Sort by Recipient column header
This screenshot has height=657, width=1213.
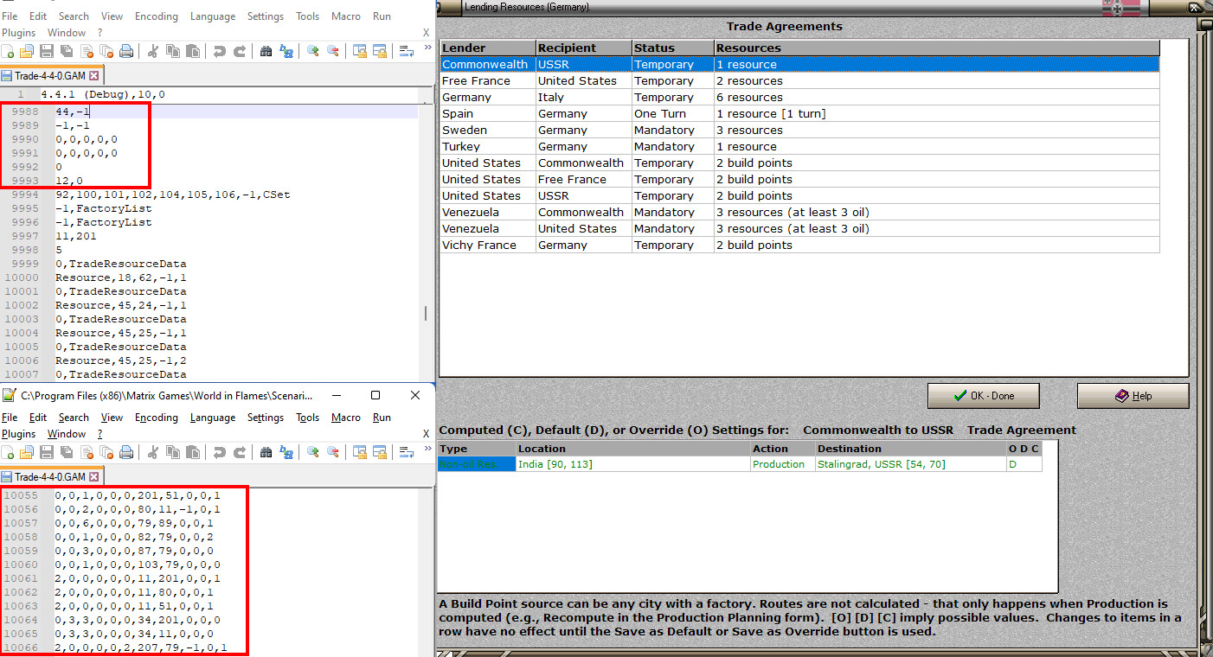[584, 48]
